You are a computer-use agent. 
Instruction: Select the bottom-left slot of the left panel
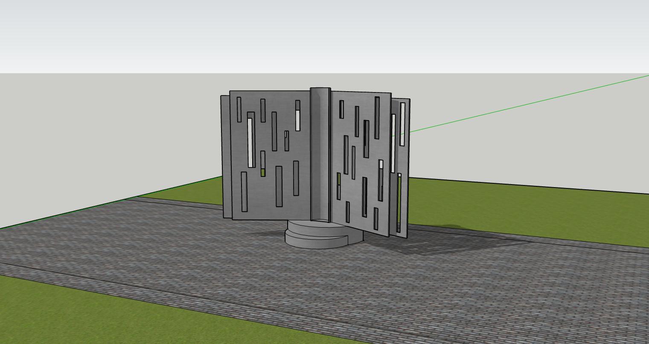click(x=244, y=192)
